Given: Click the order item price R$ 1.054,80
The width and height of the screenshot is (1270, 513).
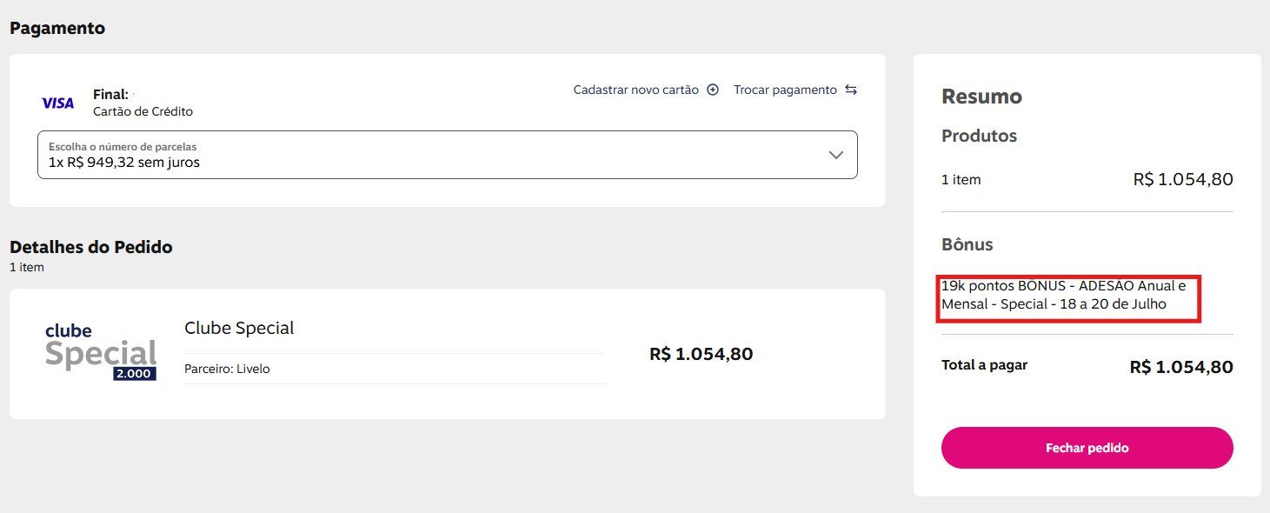Looking at the screenshot, I should (701, 354).
